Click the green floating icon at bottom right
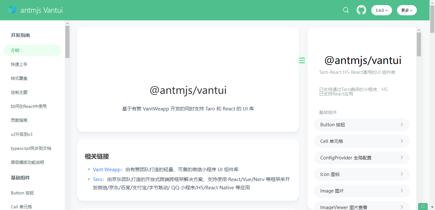This screenshot has width=435, height=210. click(423, 206)
